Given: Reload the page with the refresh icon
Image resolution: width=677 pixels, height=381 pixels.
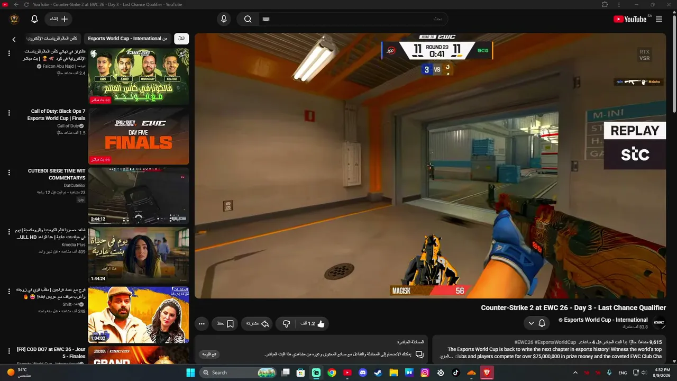Looking at the screenshot, I should (x=27, y=5).
